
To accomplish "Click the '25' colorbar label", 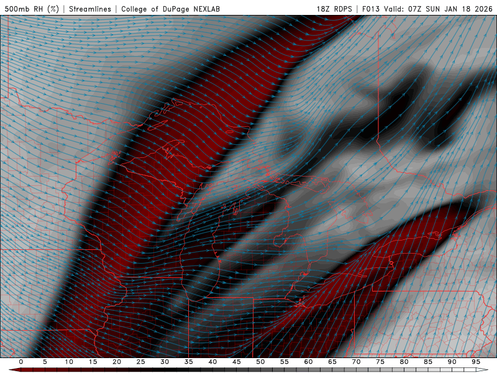I will click(x=141, y=362).
